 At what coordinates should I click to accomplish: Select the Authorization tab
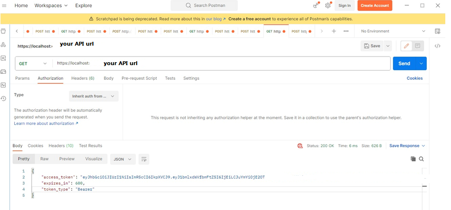coord(50,78)
